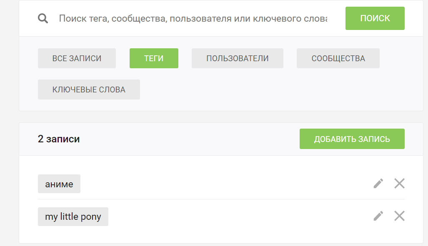Remove the my little pony entry

tap(399, 216)
